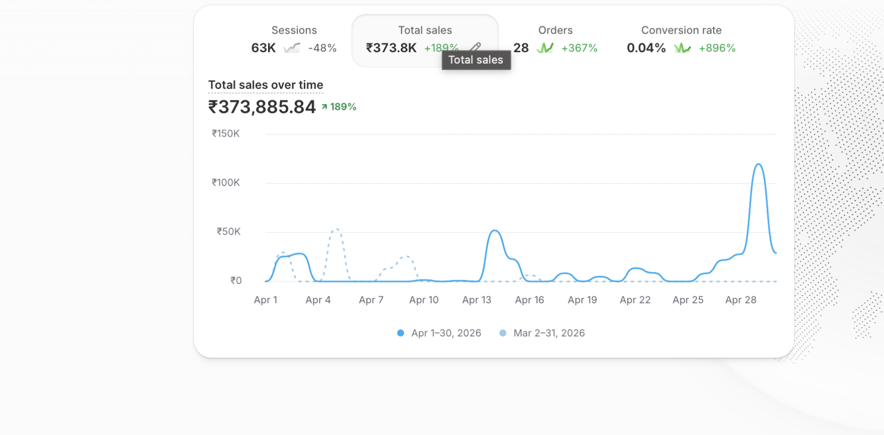Click the Apr 1 x-axis label
This screenshot has width=884, height=435.
[266, 300]
